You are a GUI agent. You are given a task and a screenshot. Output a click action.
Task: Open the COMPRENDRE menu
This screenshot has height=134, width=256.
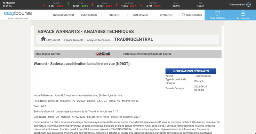[x=89, y=15]
